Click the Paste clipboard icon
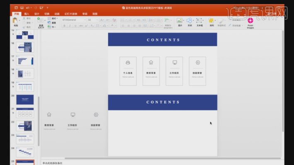The image size is (294, 165). [x=15, y=20]
